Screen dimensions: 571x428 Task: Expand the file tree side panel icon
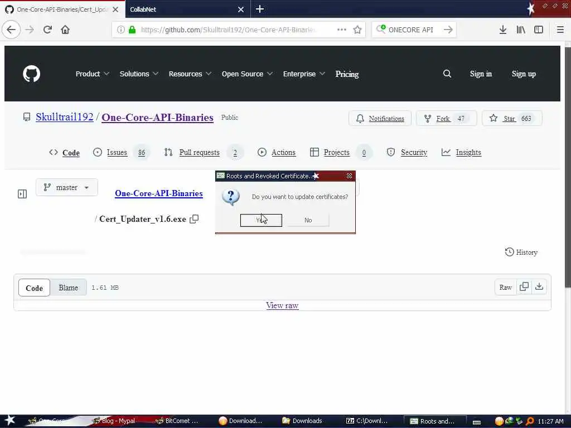(22, 194)
